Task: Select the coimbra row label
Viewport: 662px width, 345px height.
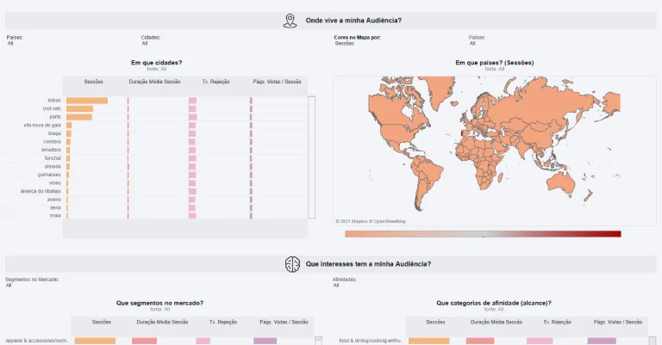Action: tap(52, 142)
